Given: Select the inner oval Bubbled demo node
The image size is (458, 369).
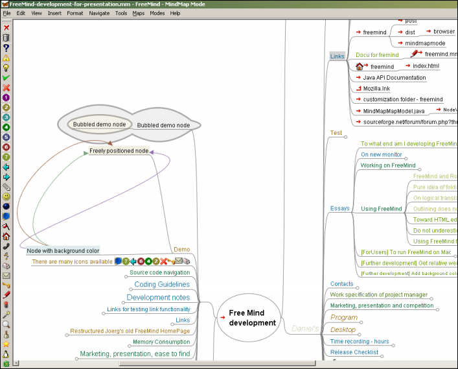Looking at the screenshot, I should (99, 125).
